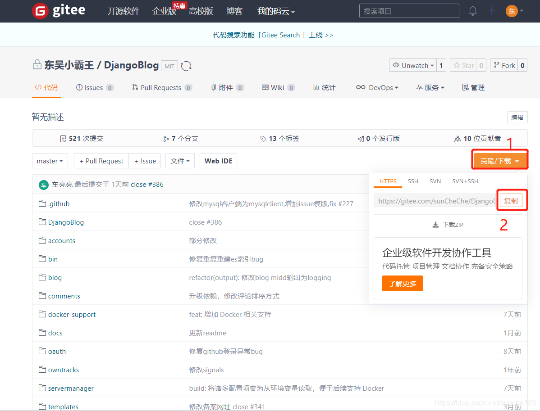Select the SVN+SSH clone tab

pyautogui.click(x=465, y=181)
